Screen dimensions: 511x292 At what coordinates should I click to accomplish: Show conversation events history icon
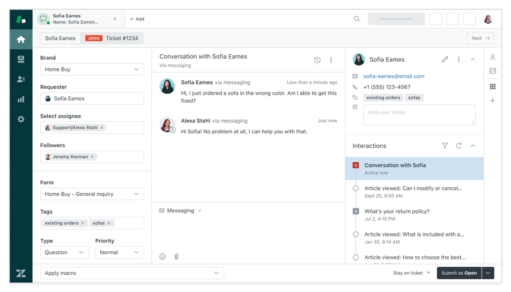(x=317, y=60)
